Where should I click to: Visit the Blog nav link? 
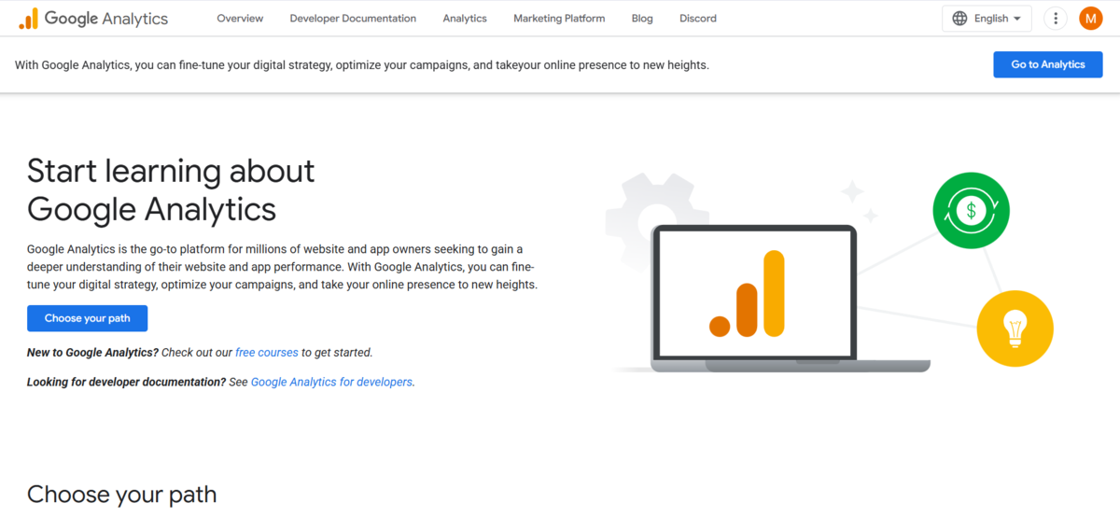642,18
